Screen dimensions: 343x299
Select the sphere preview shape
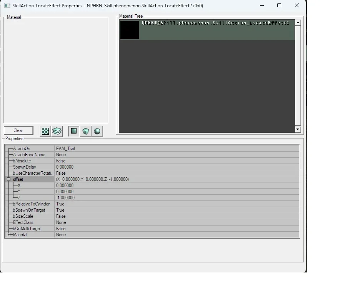click(97, 131)
